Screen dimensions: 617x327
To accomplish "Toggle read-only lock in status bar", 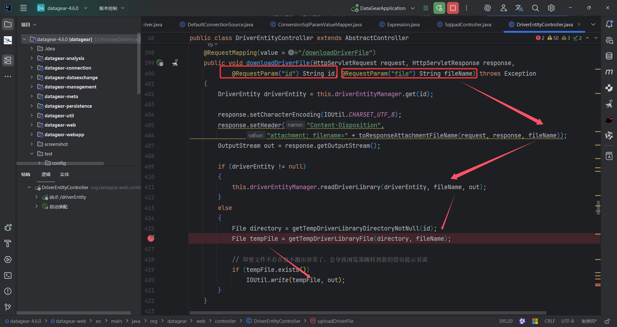I will click(607, 321).
